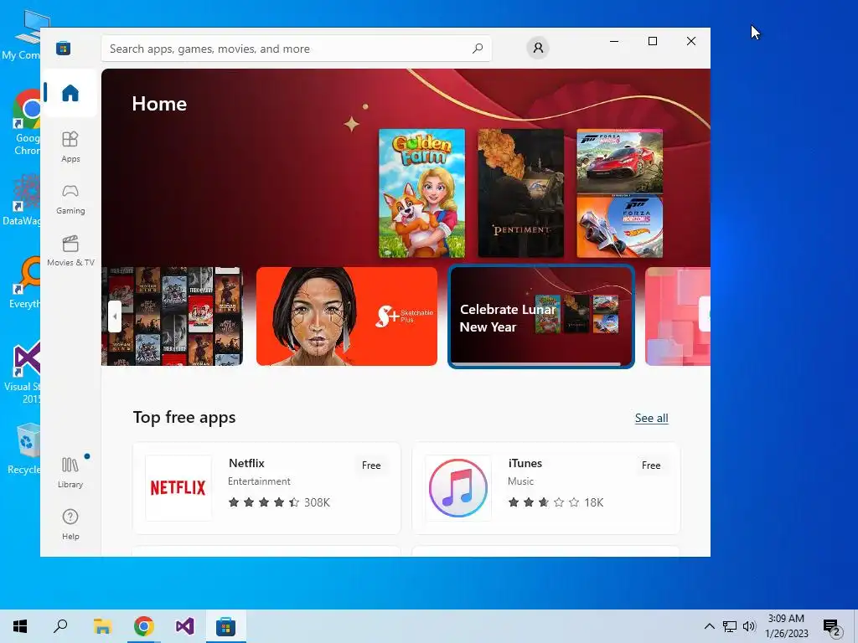The image size is (858, 643).
Task: Close the Microsoft Store window
Action: [x=691, y=41]
